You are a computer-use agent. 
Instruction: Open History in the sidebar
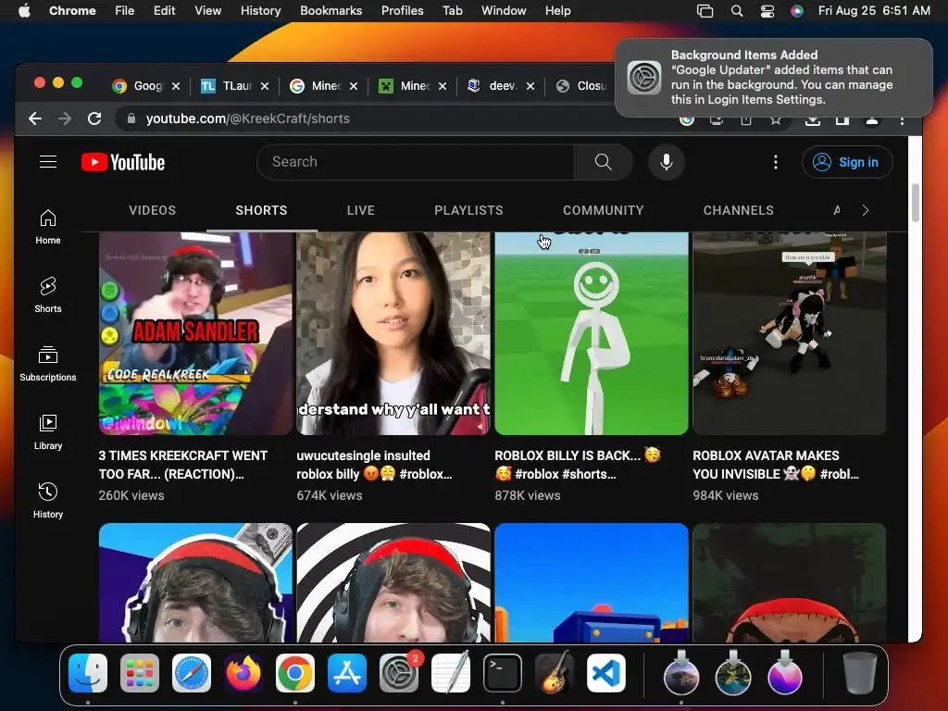(x=48, y=501)
